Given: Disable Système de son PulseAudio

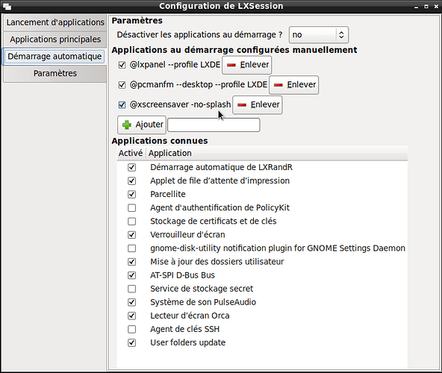Looking at the screenshot, I should pyautogui.click(x=131, y=302).
